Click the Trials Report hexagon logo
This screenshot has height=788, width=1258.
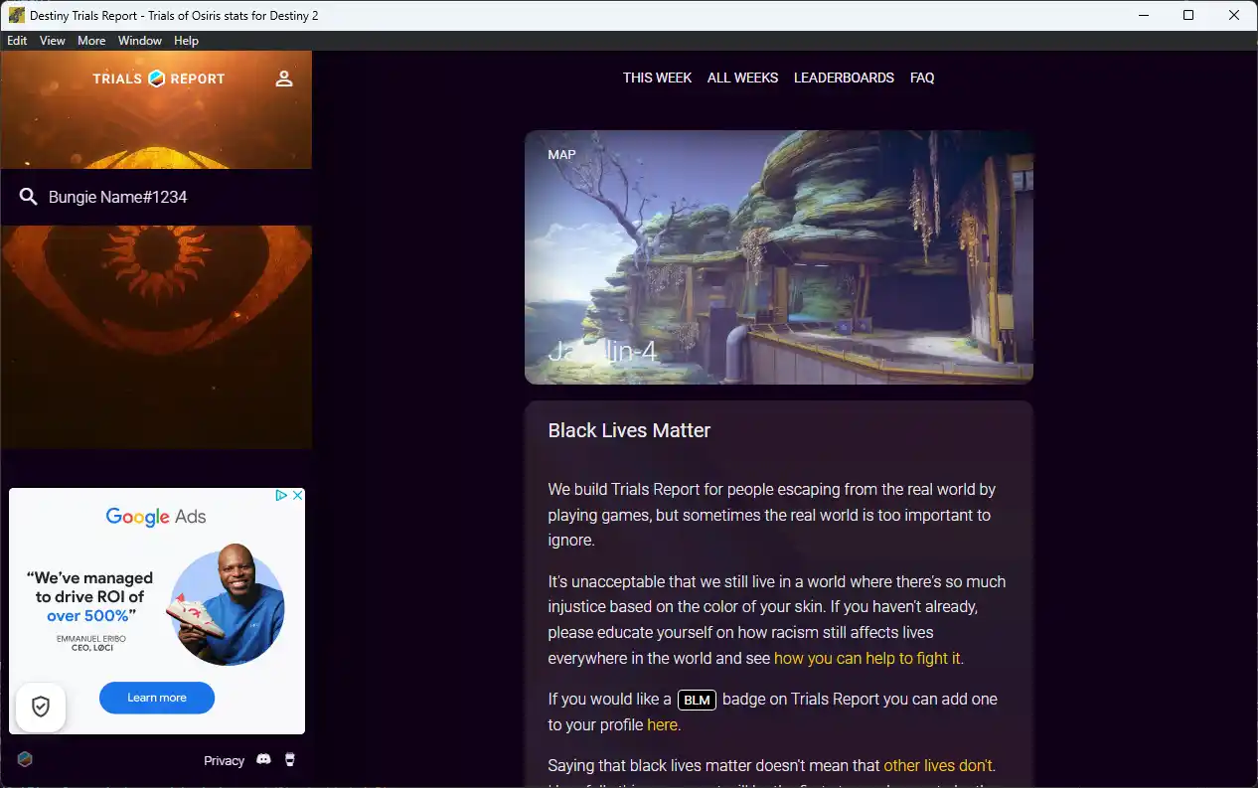(x=157, y=79)
